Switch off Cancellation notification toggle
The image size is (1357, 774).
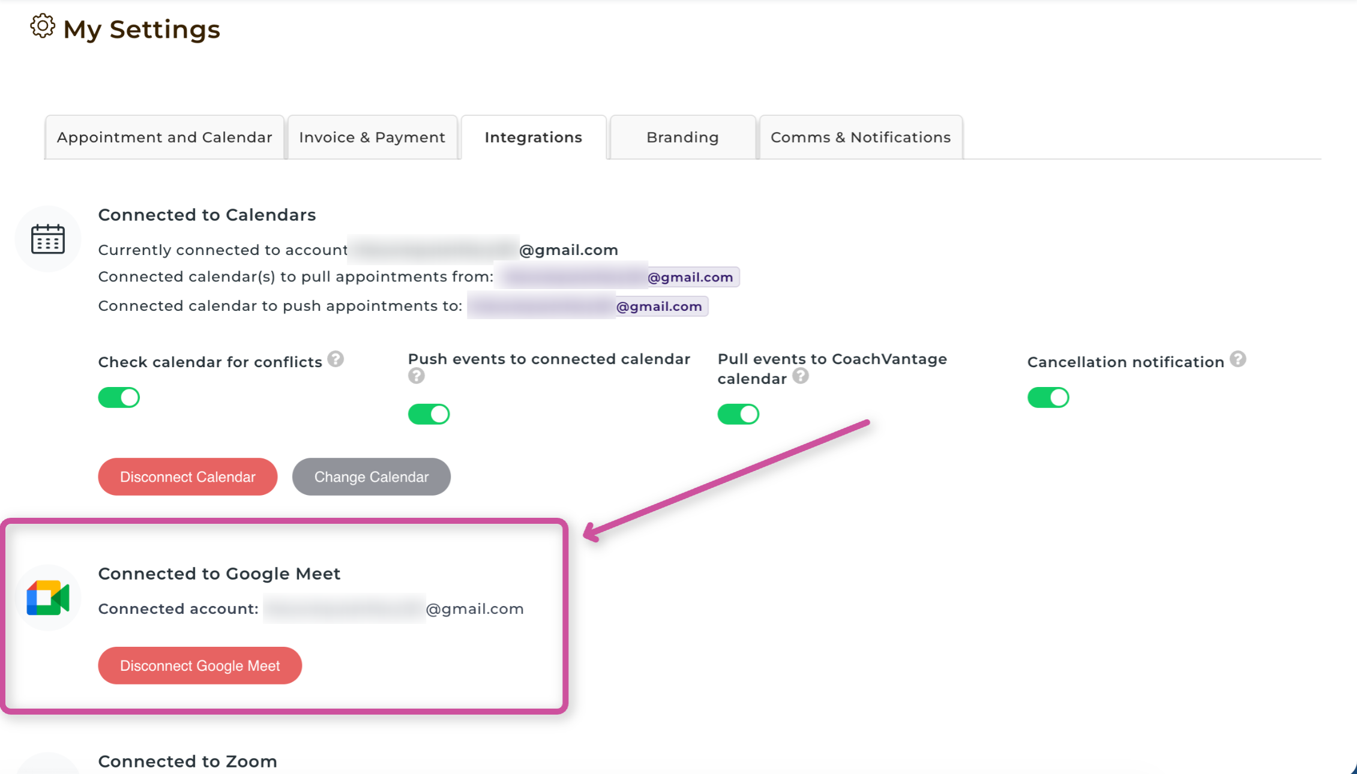(1048, 397)
